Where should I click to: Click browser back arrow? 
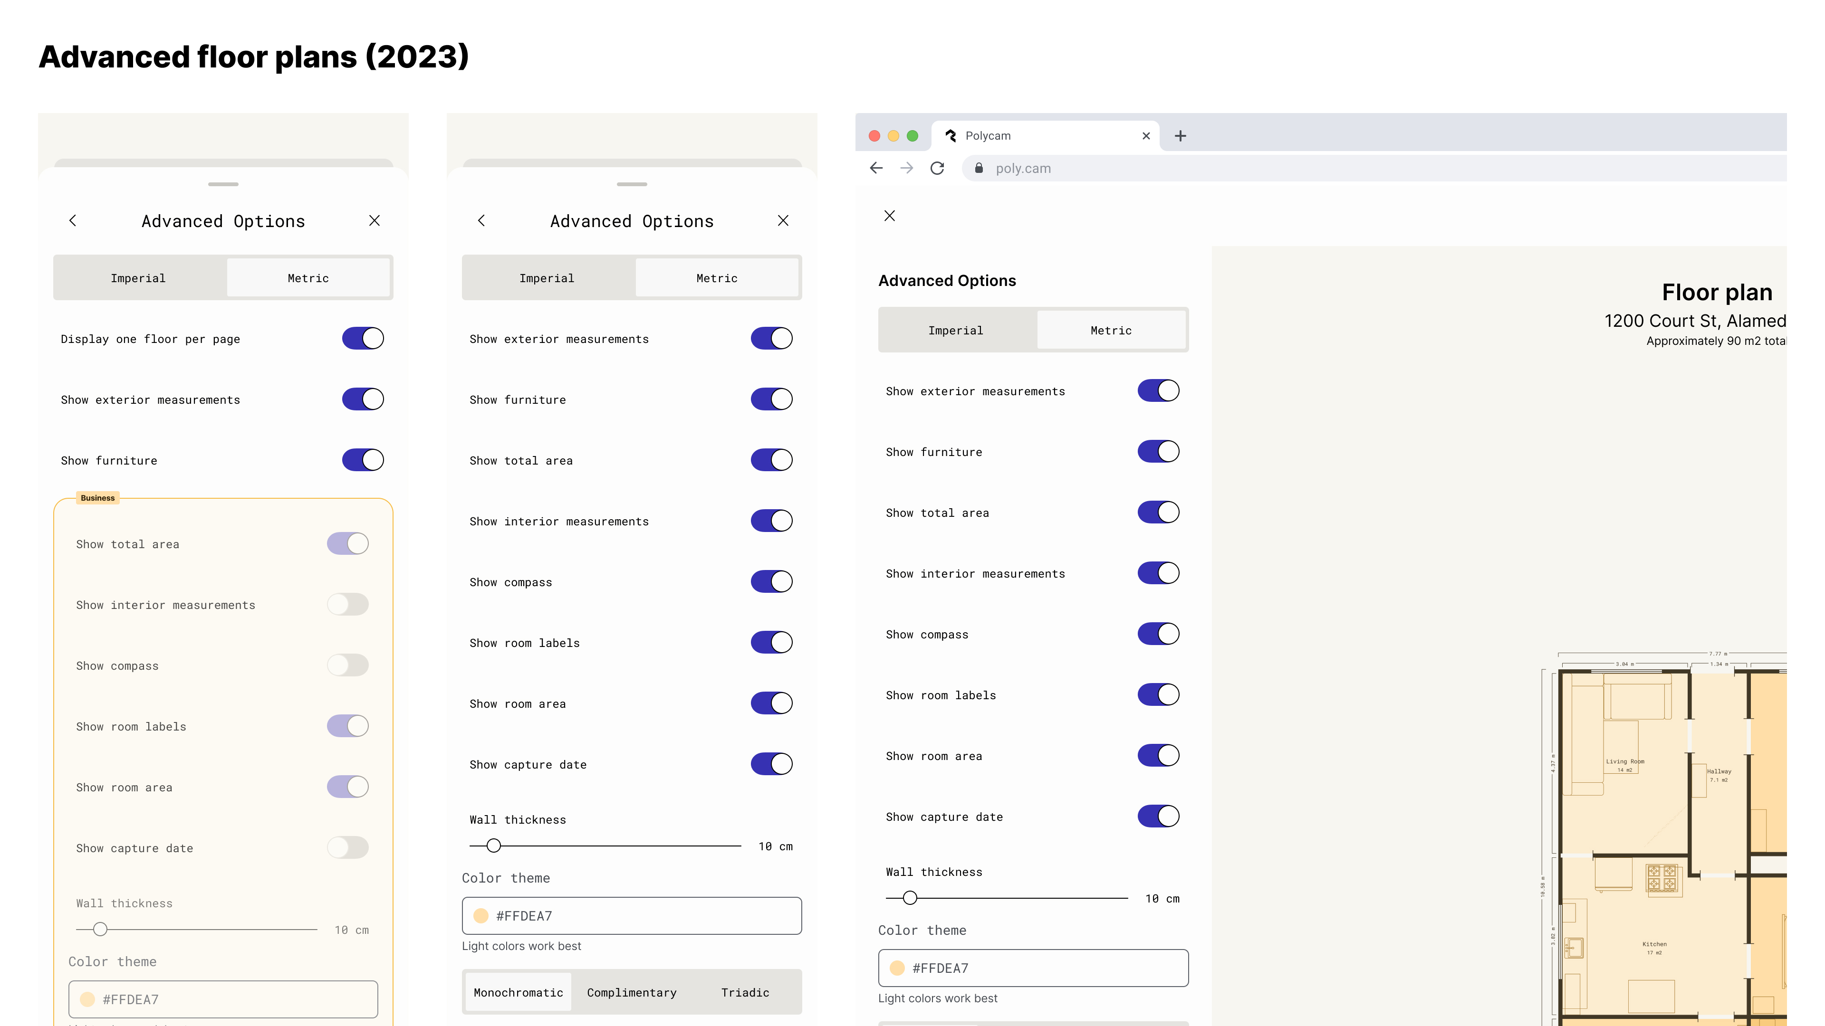click(x=876, y=168)
